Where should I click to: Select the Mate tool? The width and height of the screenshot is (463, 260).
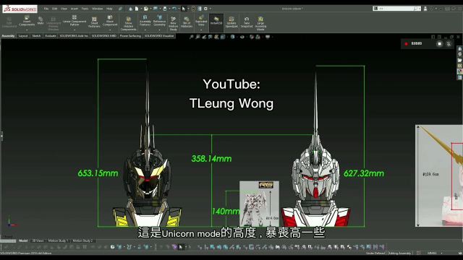pos(41,21)
